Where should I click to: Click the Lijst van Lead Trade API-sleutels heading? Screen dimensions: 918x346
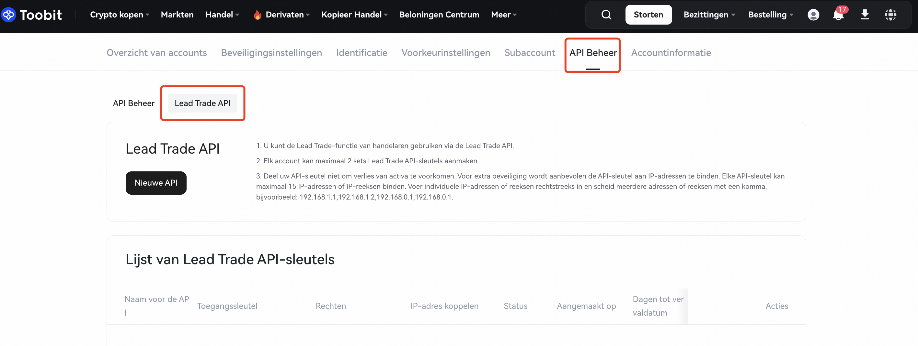[x=230, y=259]
